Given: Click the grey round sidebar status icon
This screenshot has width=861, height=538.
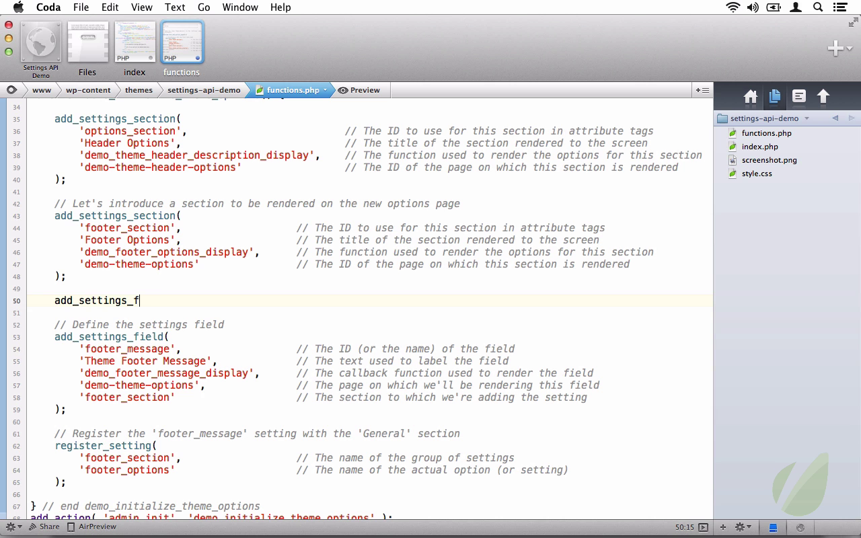Looking at the screenshot, I should (x=800, y=527).
